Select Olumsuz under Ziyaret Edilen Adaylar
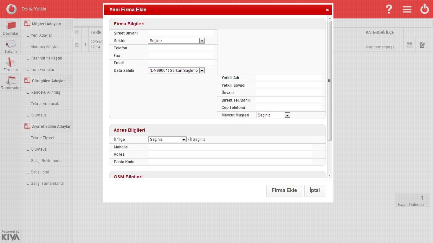The height and width of the screenshot is (243, 433). (x=39, y=149)
